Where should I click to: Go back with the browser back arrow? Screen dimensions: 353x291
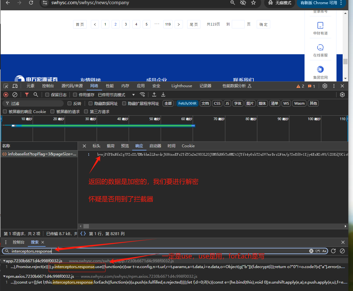coord(8,3)
